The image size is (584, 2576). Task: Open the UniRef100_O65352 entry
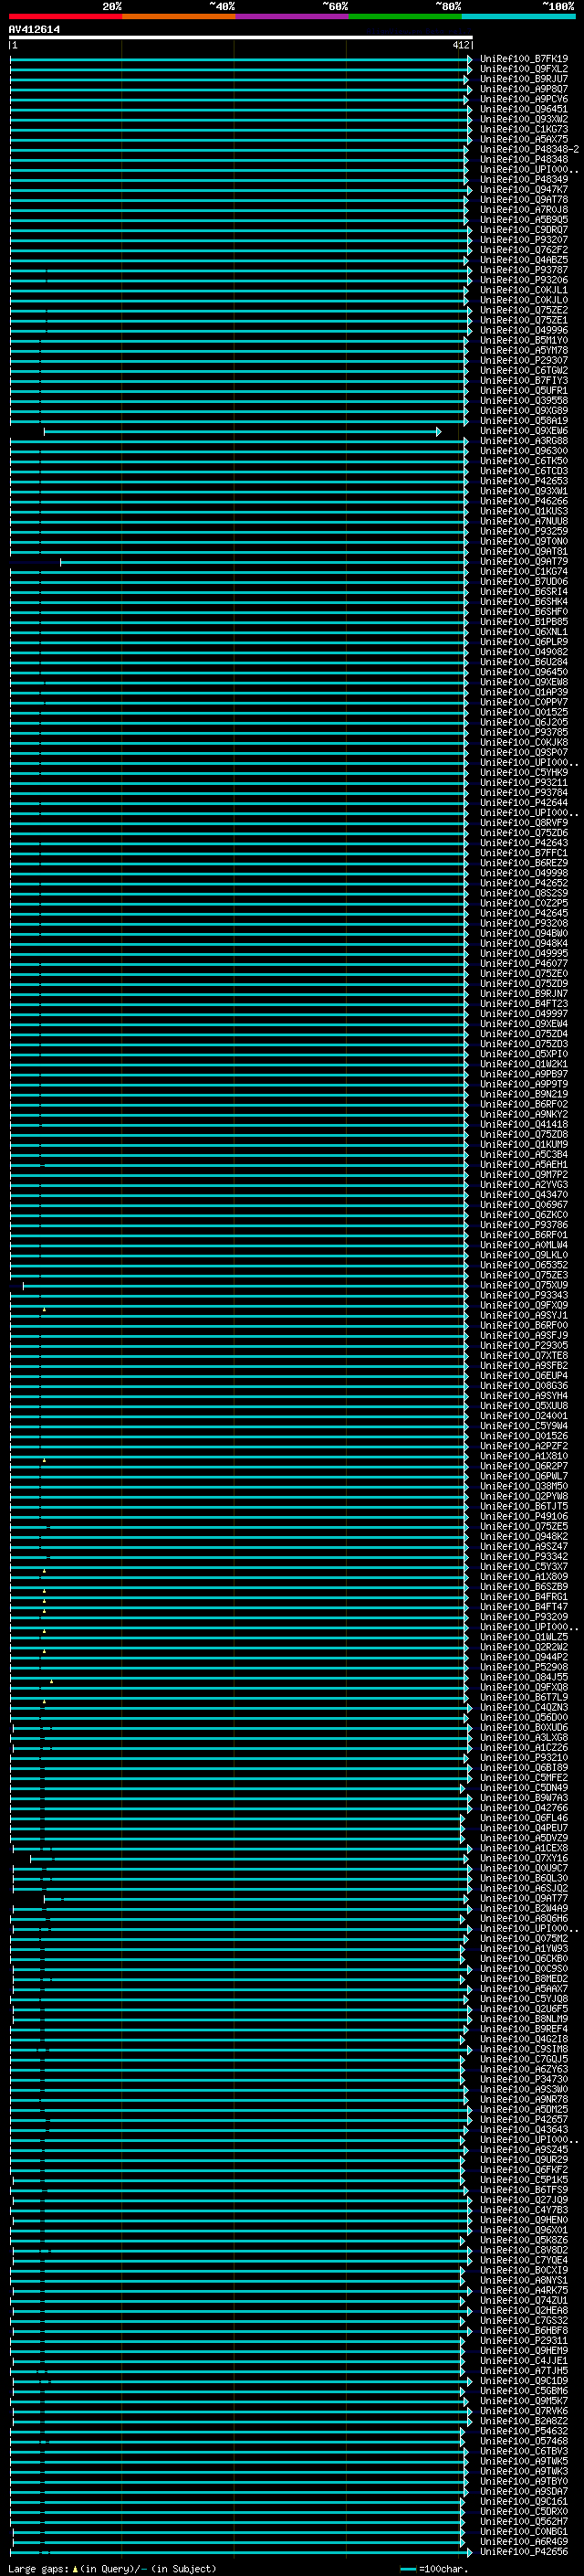pyautogui.click(x=523, y=1265)
